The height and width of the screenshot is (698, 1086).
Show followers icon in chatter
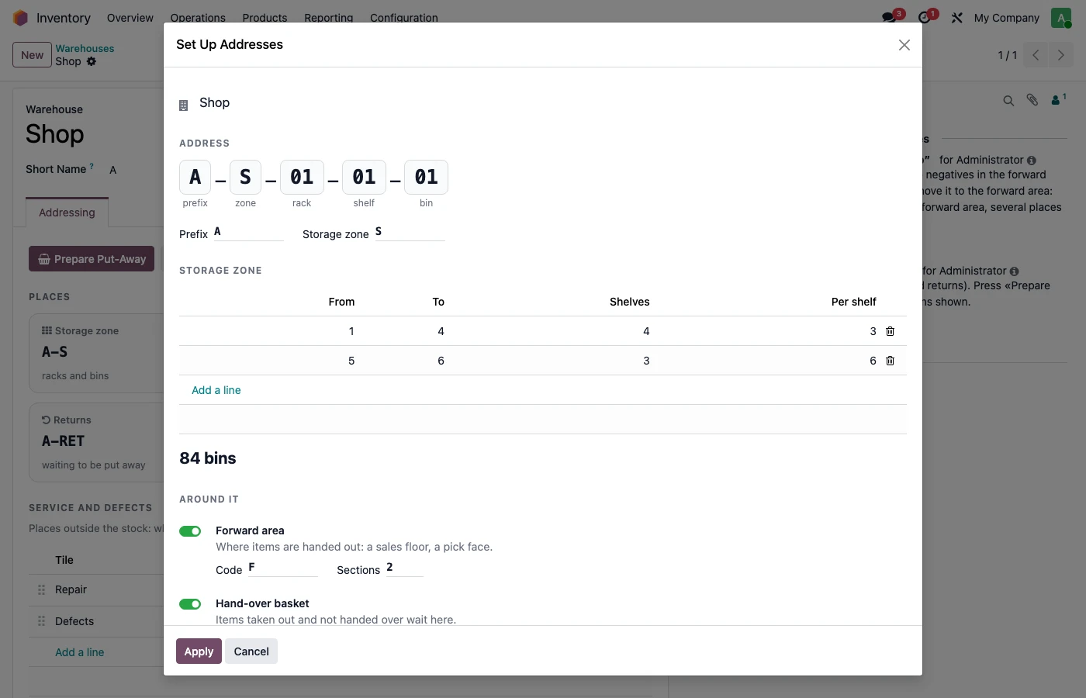click(1058, 99)
